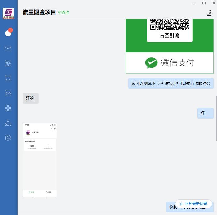Open the 微信支付 QR code image
Viewport: 217px width, 215px height.
pyautogui.click(x=170, y=46)
